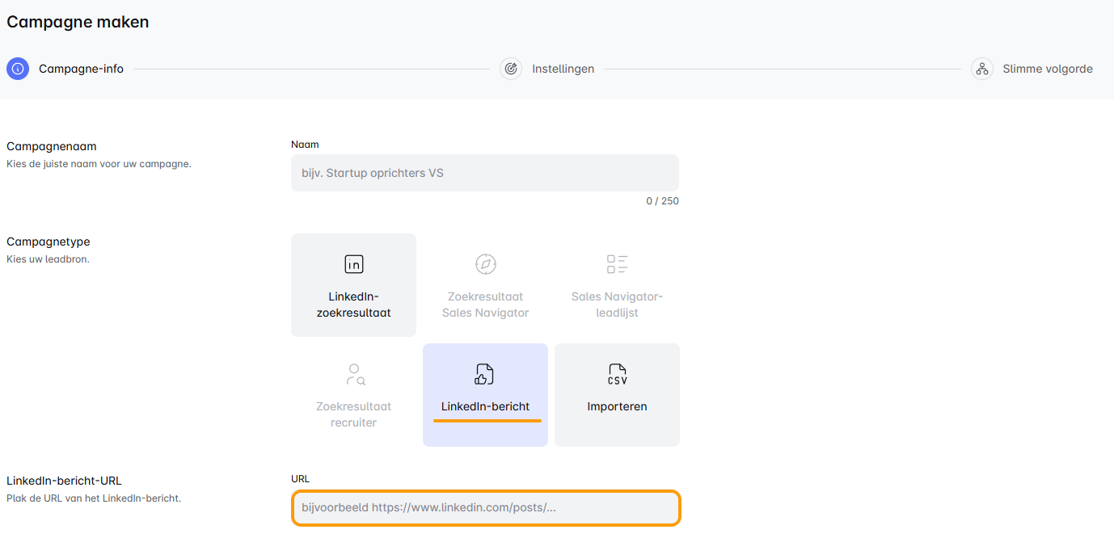The image size is (1114, 538).
Task: Click into the LinkedIn-bericht URL field
Action: click(485, 508)
